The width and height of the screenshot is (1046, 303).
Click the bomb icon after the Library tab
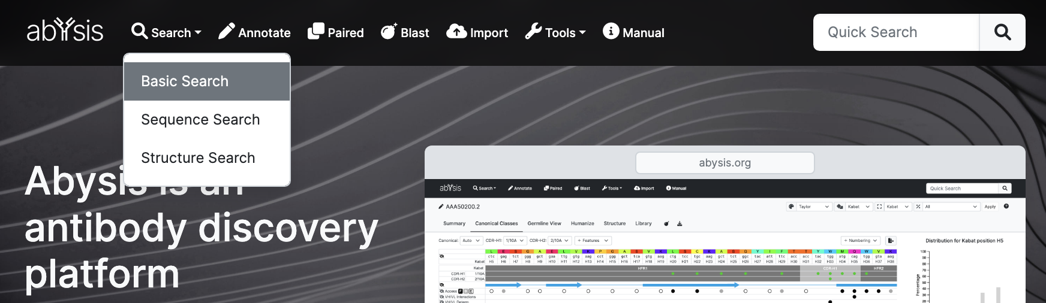pyautogui.click(x=666, y=223)
